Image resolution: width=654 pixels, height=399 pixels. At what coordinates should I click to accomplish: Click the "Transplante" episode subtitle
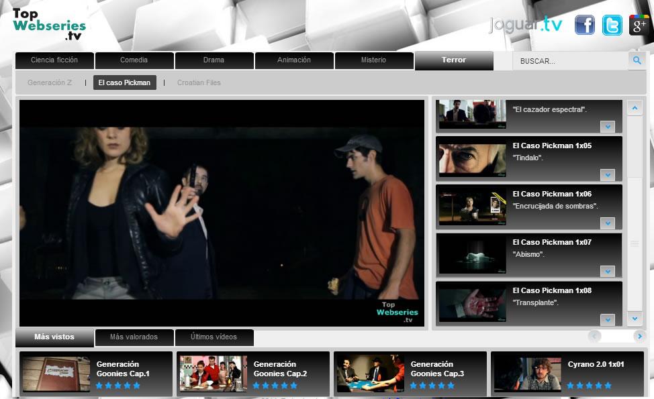(x=536, y=303)
